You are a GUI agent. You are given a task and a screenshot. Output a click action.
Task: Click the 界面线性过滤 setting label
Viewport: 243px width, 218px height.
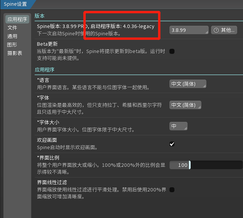click(52, 182)
